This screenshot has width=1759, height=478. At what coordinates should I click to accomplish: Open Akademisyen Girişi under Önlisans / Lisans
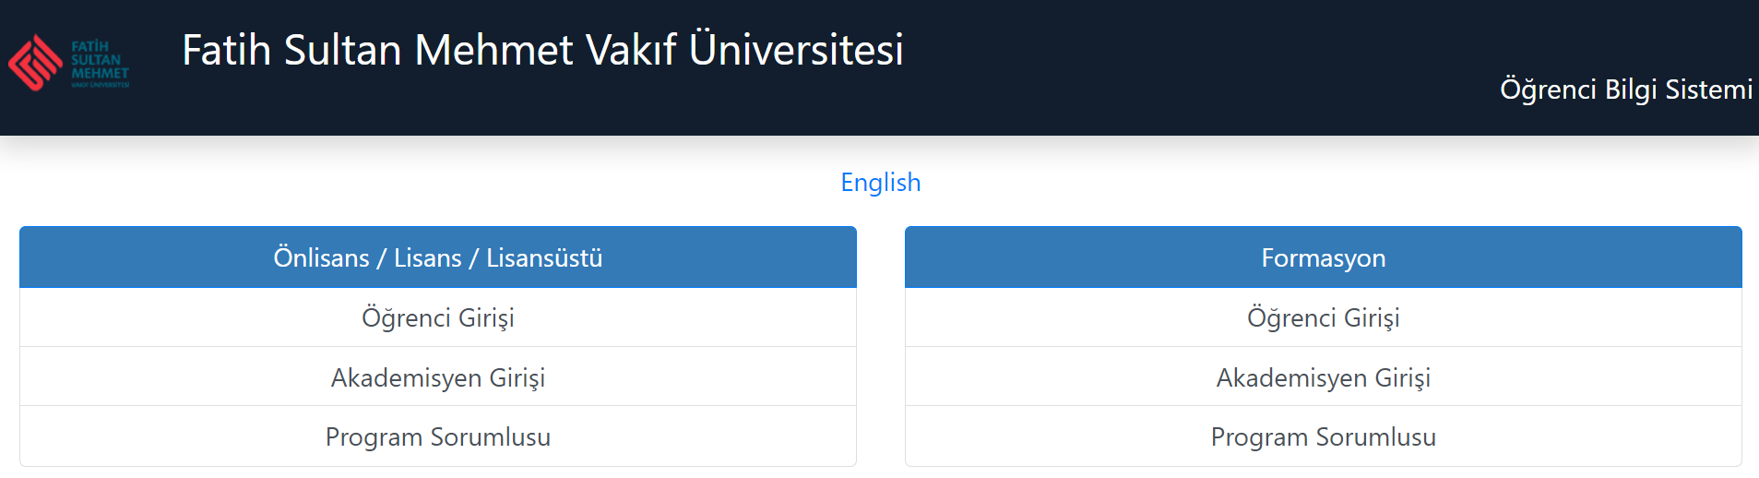coord(438,377)
